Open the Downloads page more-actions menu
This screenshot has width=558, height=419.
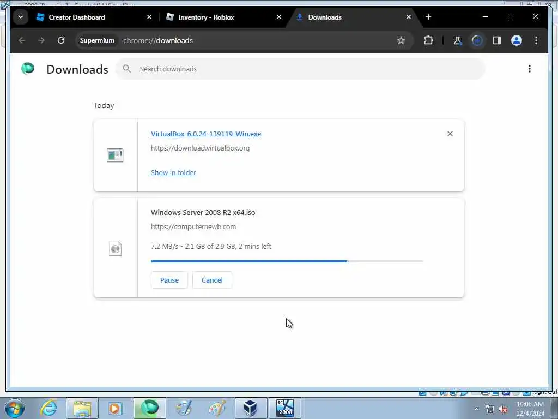(x=530, y=69)
